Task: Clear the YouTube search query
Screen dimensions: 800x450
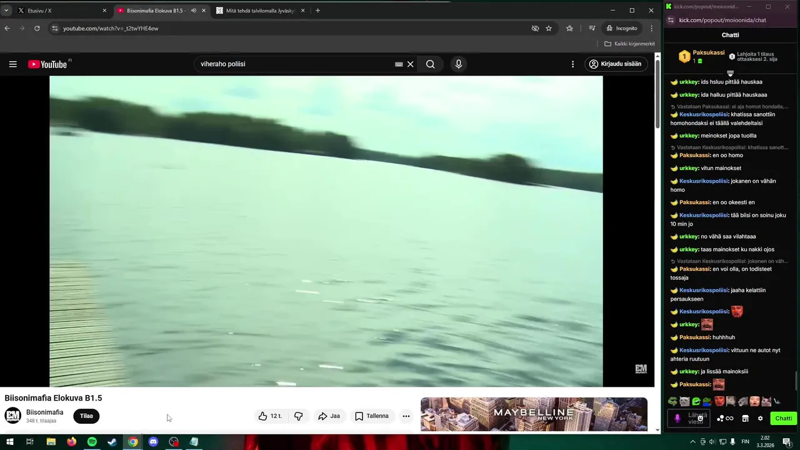Action: (411, 64)
